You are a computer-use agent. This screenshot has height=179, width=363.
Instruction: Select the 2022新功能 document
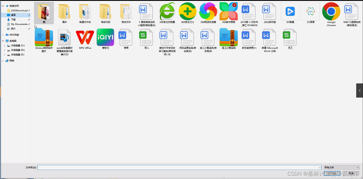[x=269, y=13]
